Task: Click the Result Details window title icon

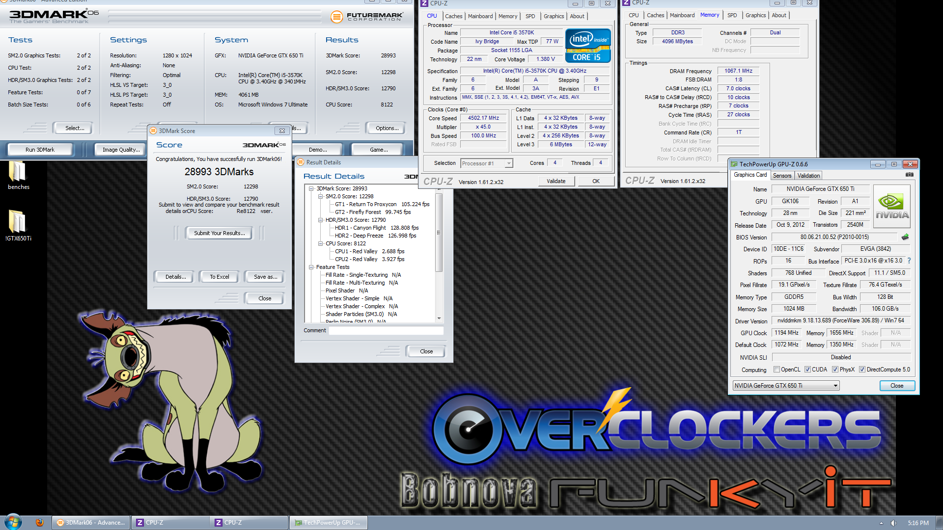Action: pyautogui.click(x=301, y=162)
